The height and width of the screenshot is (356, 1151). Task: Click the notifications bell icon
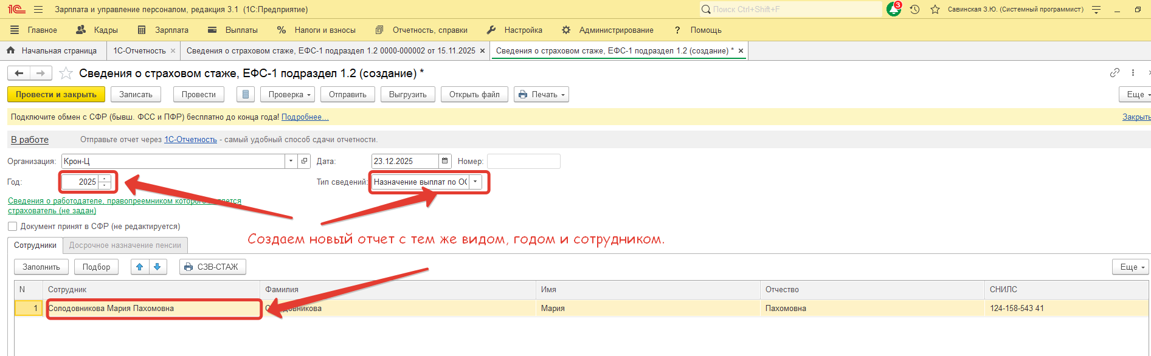point(893,10)
